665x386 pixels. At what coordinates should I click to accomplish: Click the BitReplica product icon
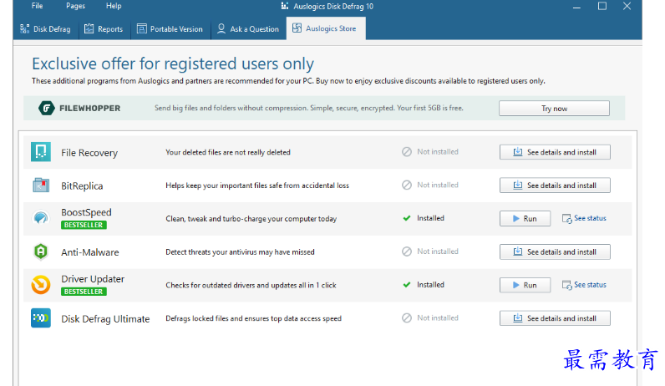(x=41, y=185)
